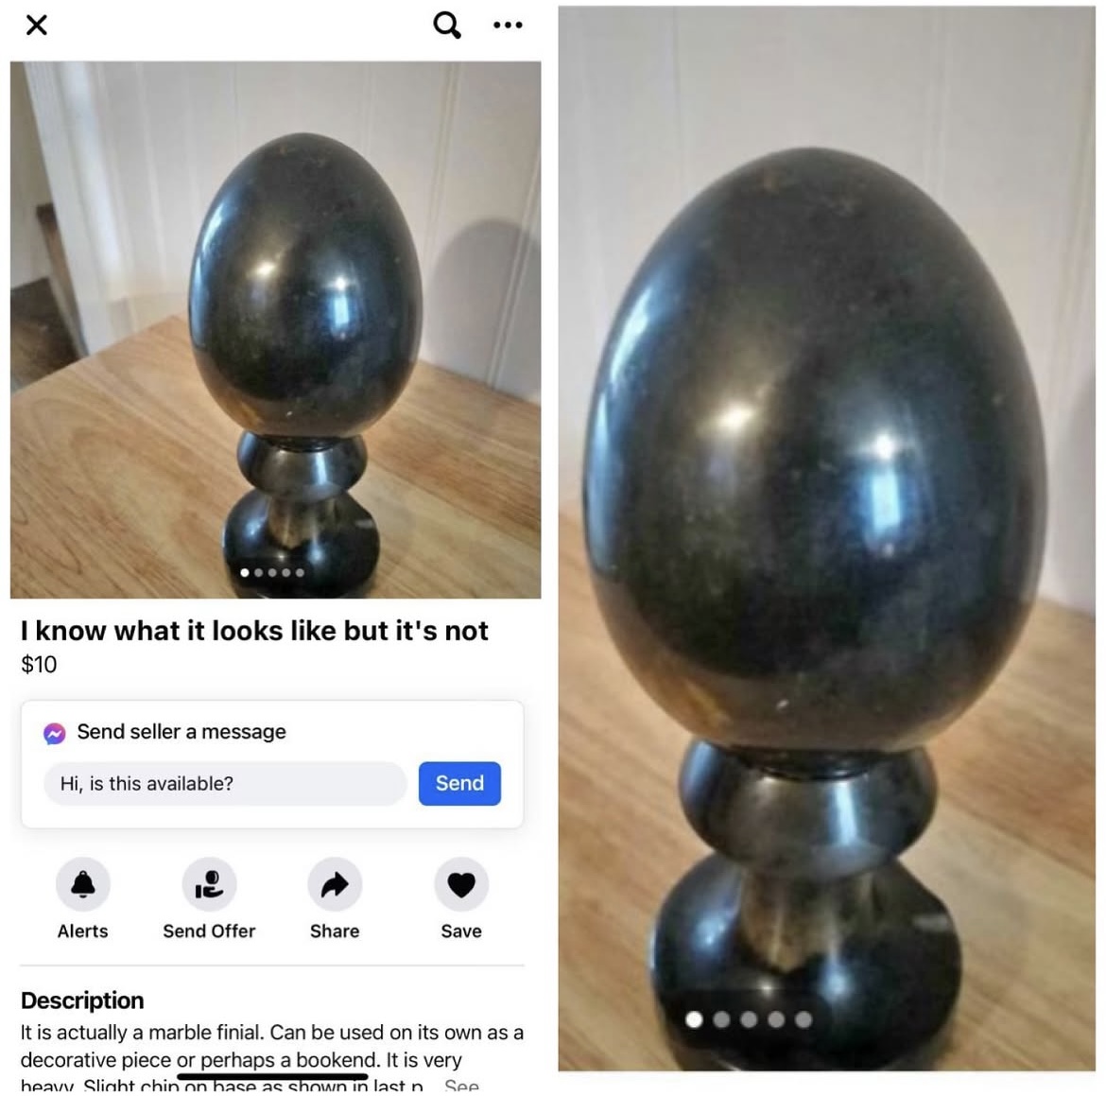1106x1096 pixels.
Task: Expand the description with See more
Action: [462, 1086]
